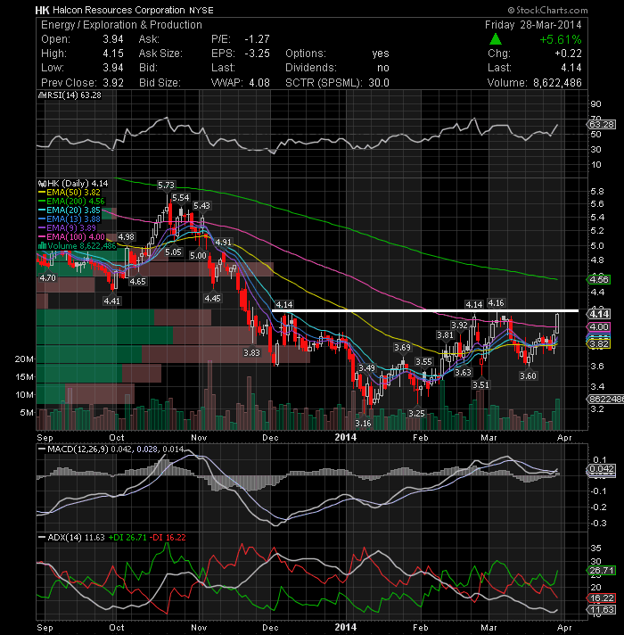Click the EMA(100) 4.00 legend entry
This screenshot has height=635, width=624.
tap(71, 237)
